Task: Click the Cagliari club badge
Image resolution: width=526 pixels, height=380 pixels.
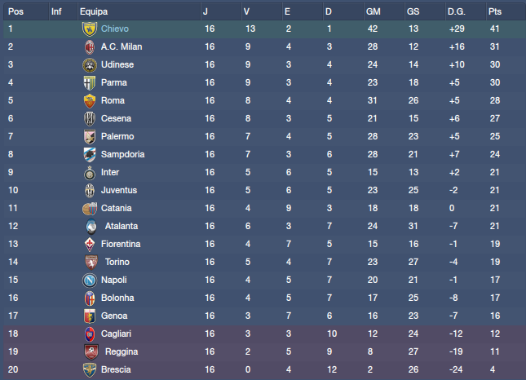Action: 90,334
